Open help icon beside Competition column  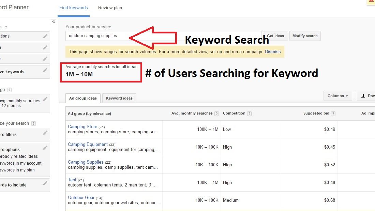[x=249, y=114]
